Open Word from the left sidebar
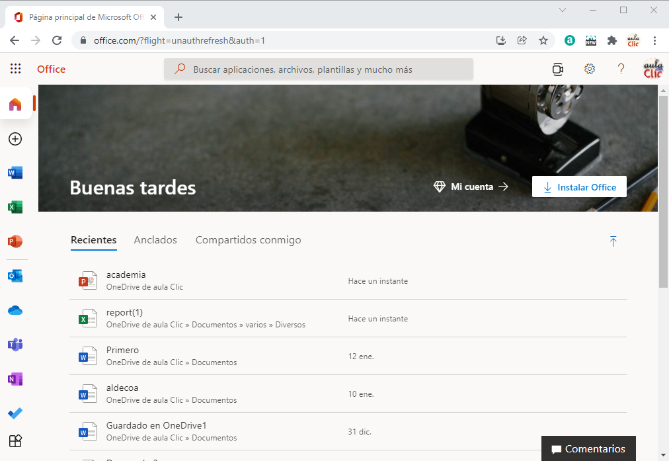This screenshot has height=461, width=669. (15, 173)
